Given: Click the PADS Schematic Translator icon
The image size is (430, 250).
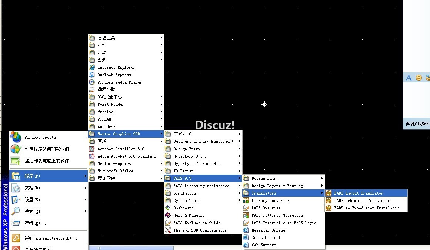Looking at the screenshot, I should pos(329,200).
